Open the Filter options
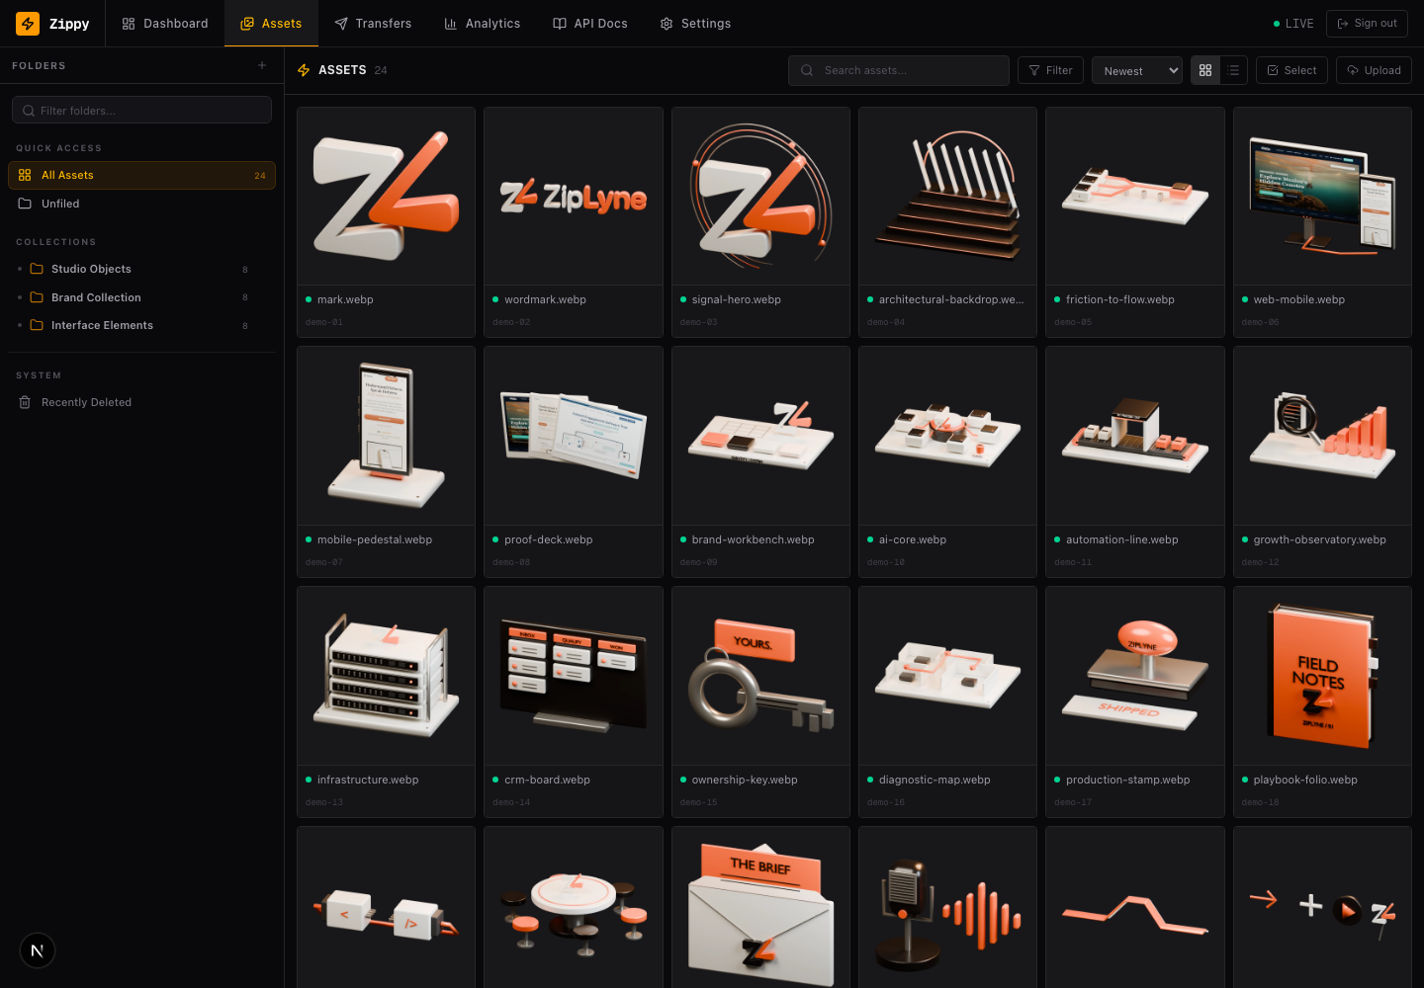The height and width of the screenshot is (988, 1424). (1050, 70)
